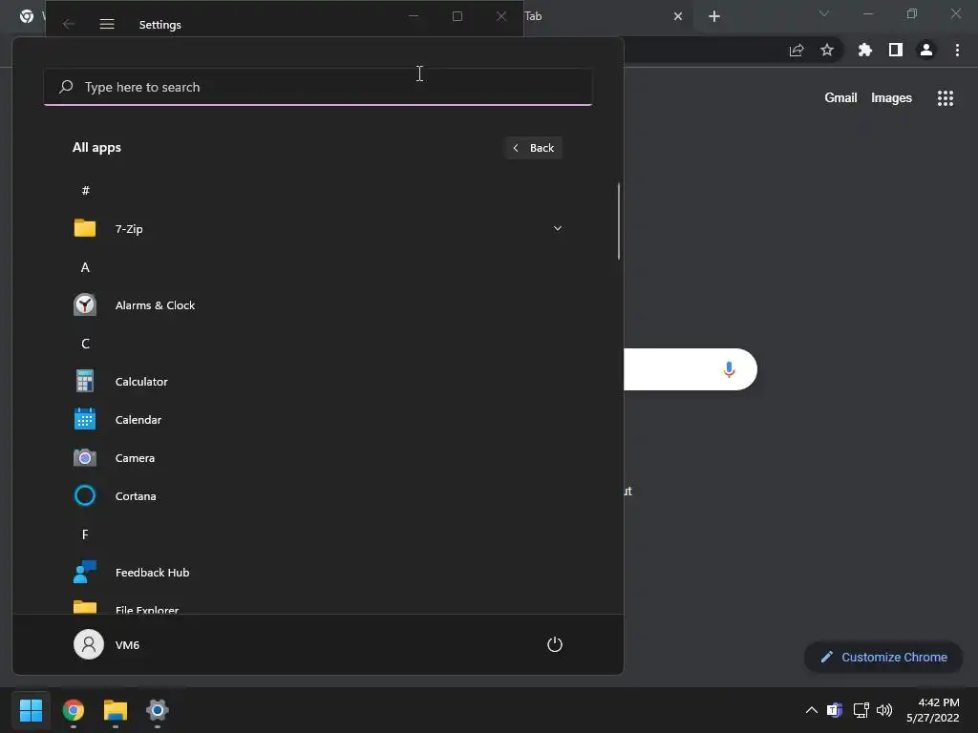Open the 7-Zip folder icon
This screenshot has height=733, width=978.
(85, 228)
